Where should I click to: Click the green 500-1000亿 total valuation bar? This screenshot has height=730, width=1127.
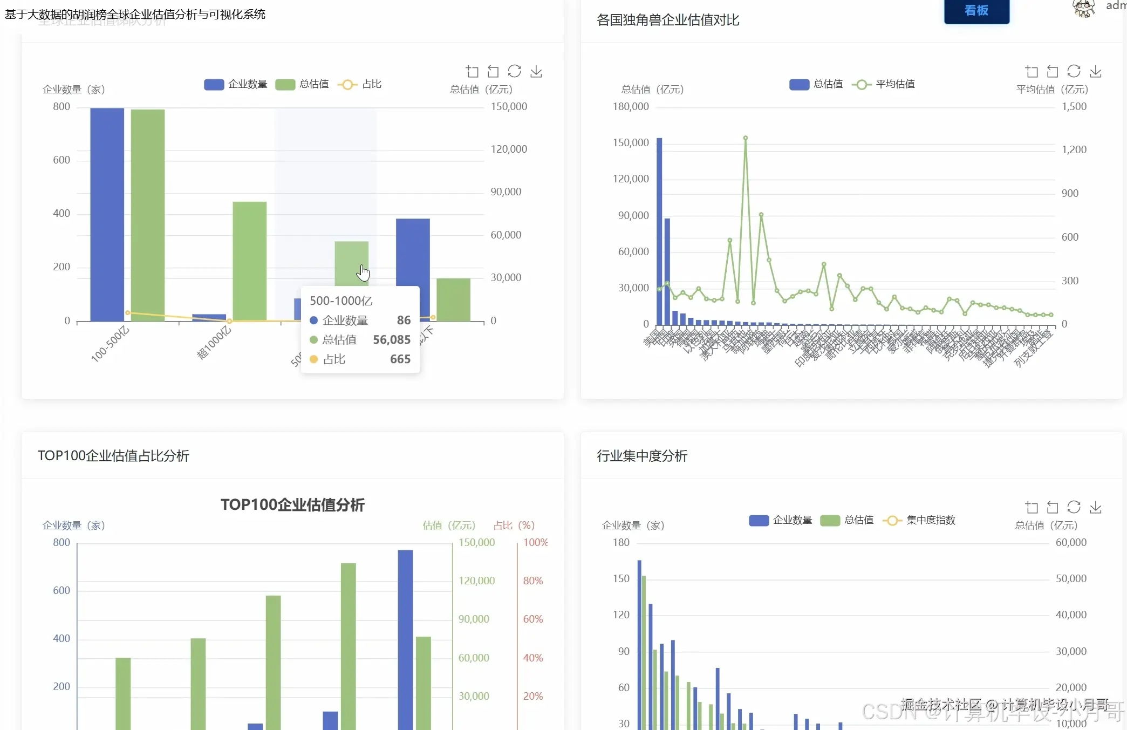pos(351,259)
